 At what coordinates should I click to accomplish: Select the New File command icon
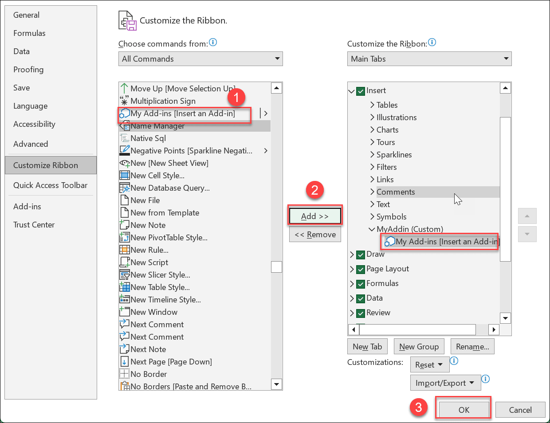click(x=126, y=200)
